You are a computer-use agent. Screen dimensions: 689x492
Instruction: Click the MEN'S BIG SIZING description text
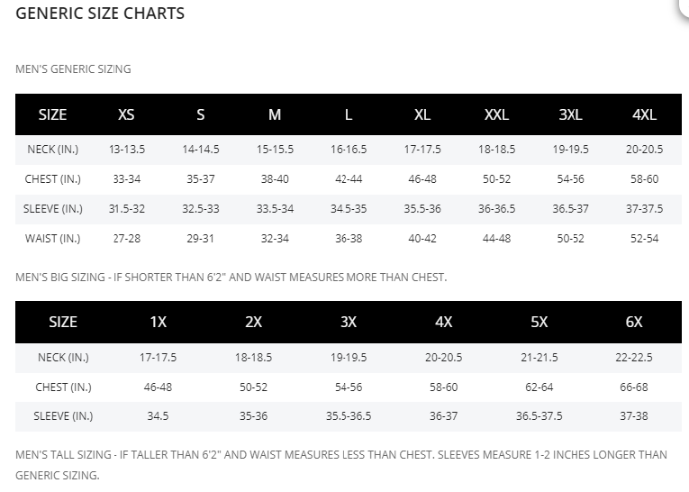tap(231, 278)
